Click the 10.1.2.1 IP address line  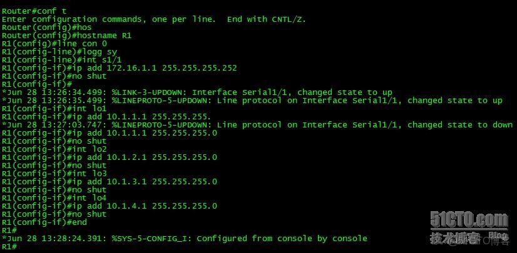click(x=110, y=157)
